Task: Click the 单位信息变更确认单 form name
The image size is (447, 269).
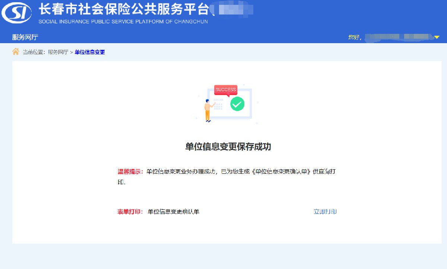Action: (x=174, y=212)
